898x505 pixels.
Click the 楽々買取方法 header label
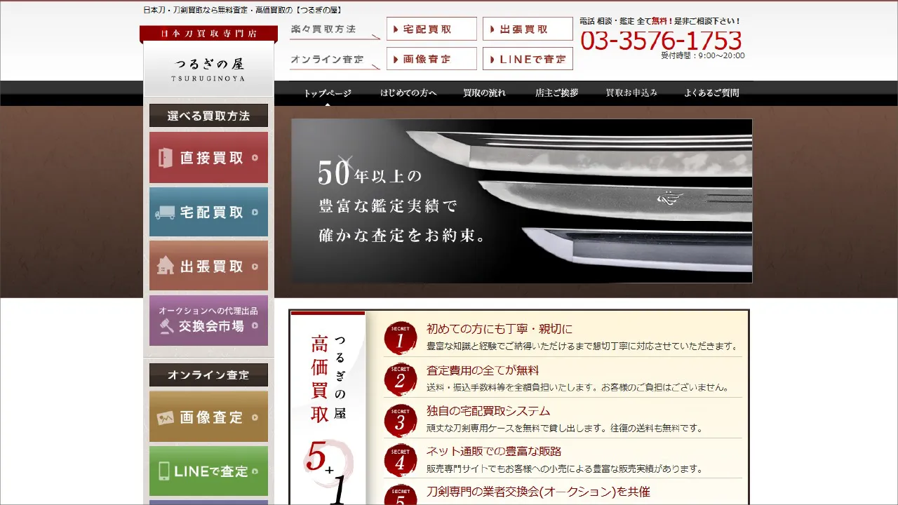pyautogui.click(x=323, y=29)
